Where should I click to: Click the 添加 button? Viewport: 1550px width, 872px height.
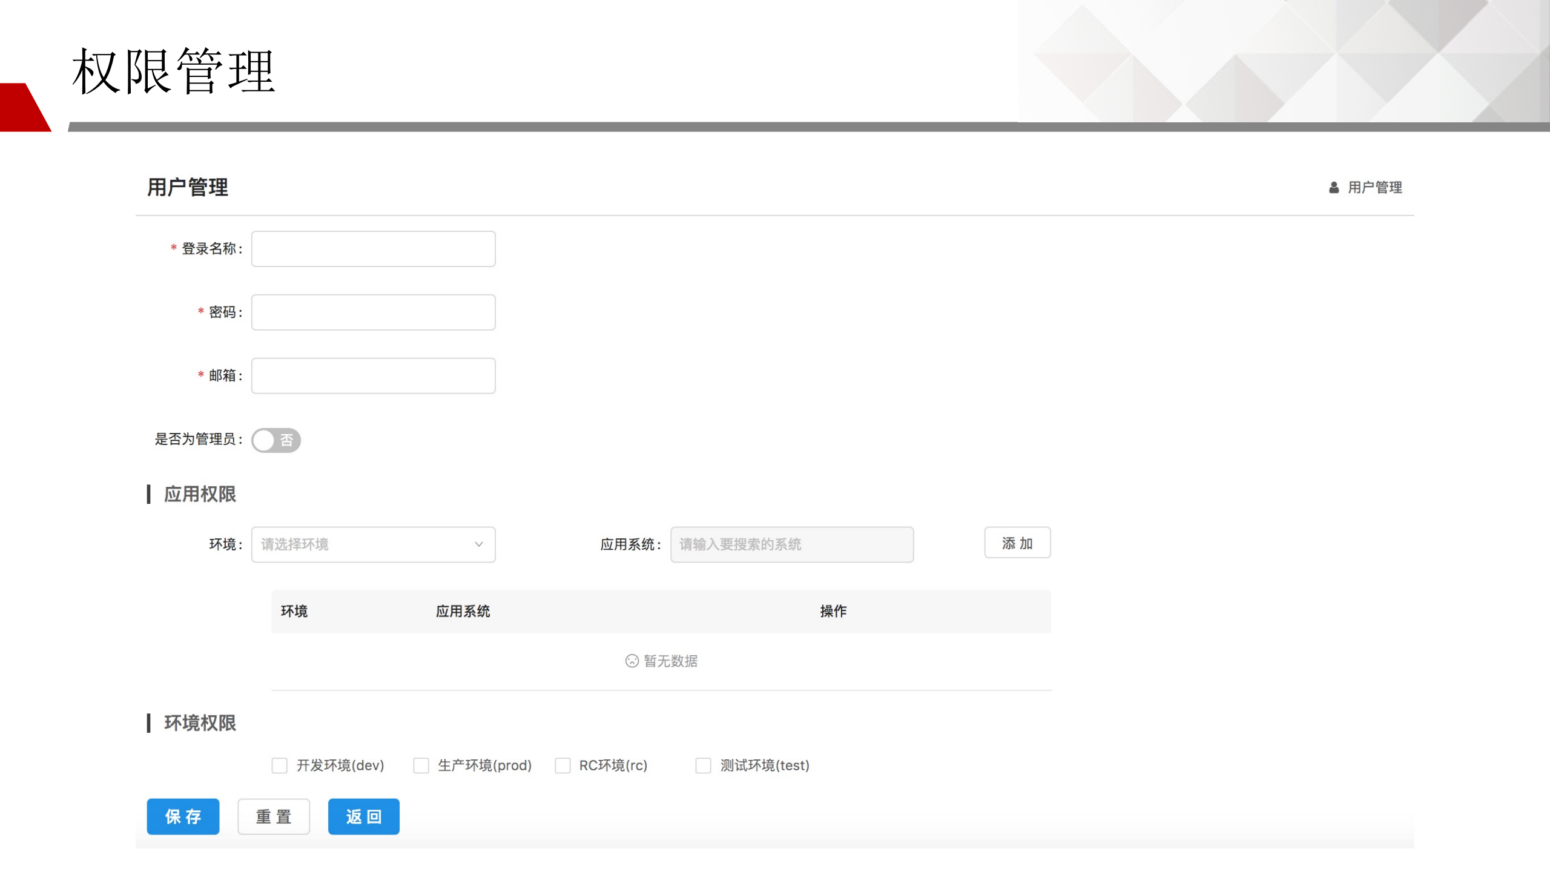click(x=1017, y=543)
